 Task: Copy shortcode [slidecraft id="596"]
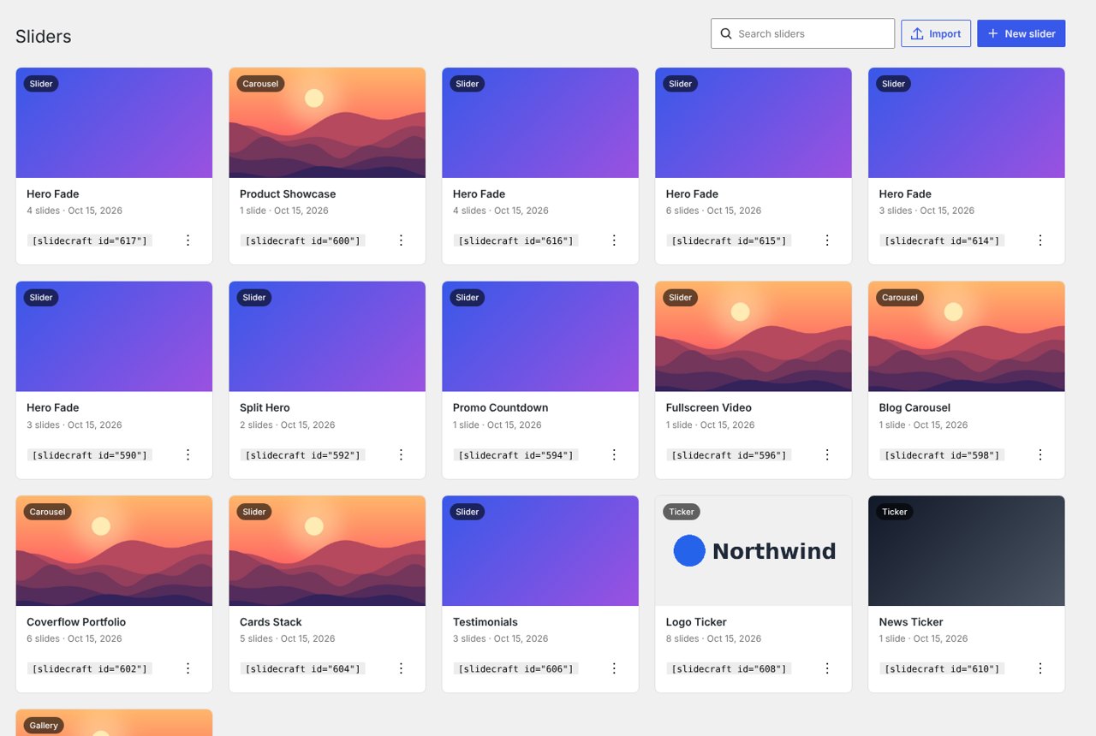[729, 454]
